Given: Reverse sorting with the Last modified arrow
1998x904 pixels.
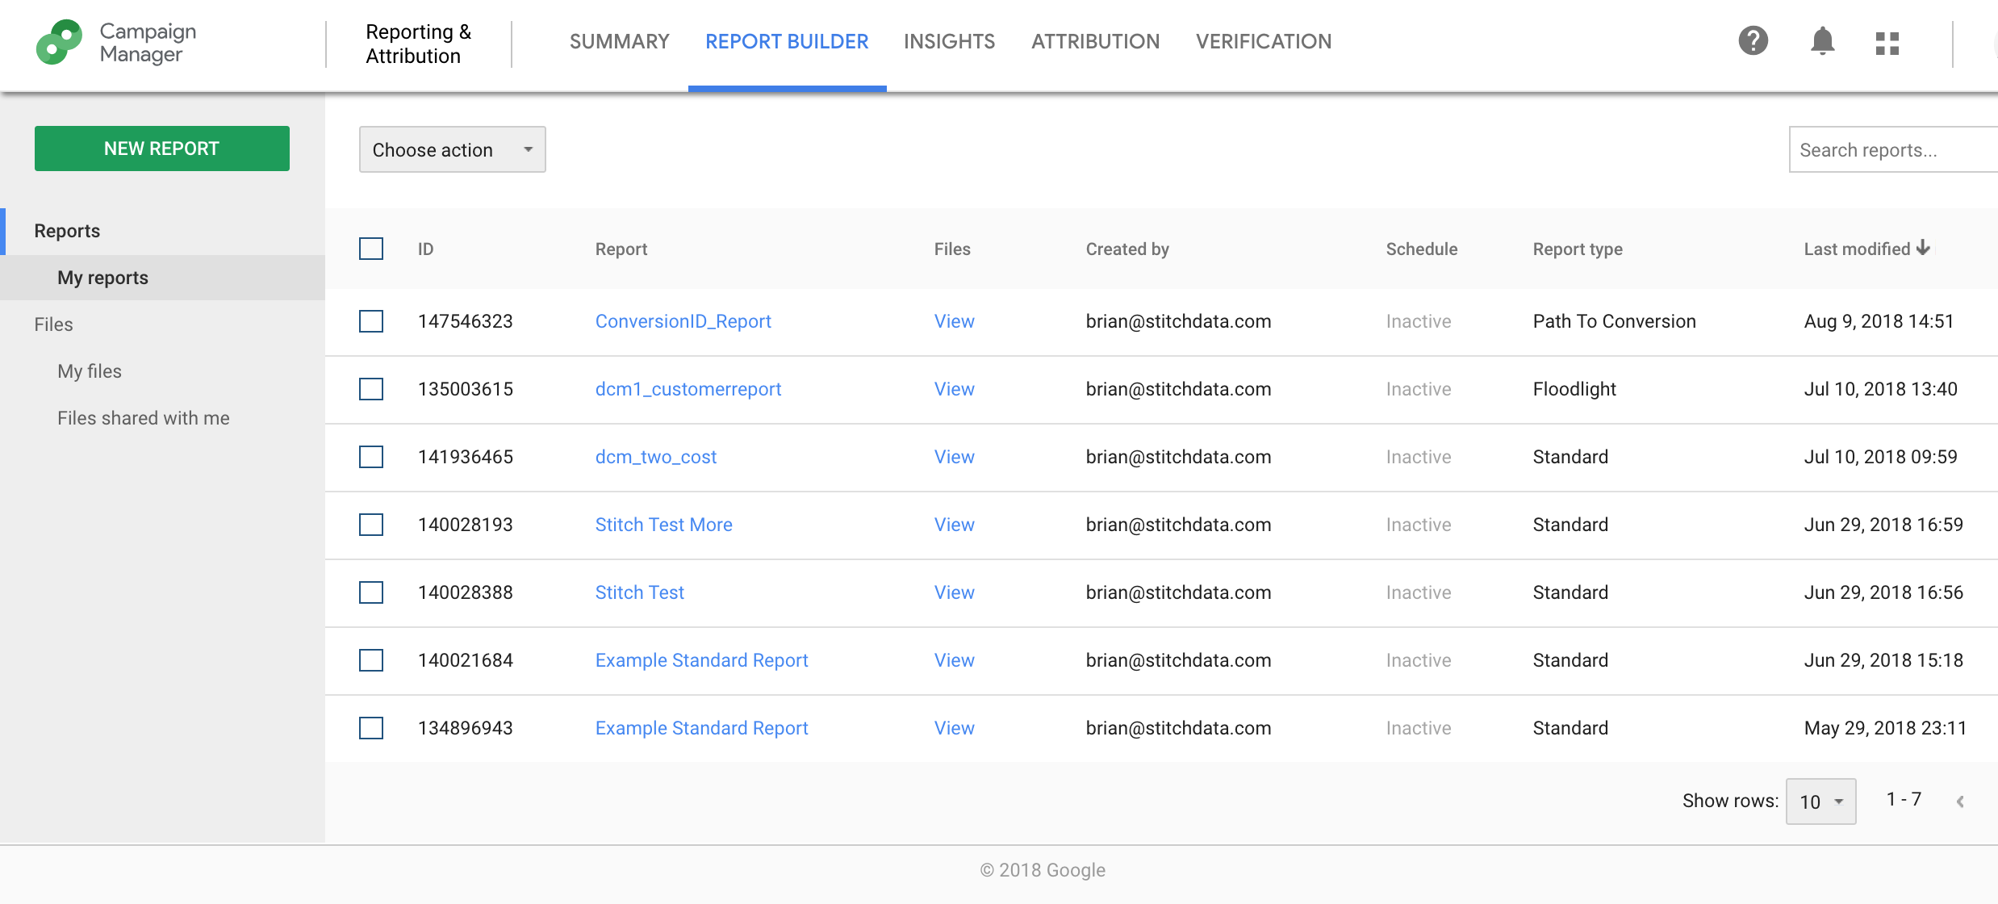Looking at the screenshot, I should 1924,249.
